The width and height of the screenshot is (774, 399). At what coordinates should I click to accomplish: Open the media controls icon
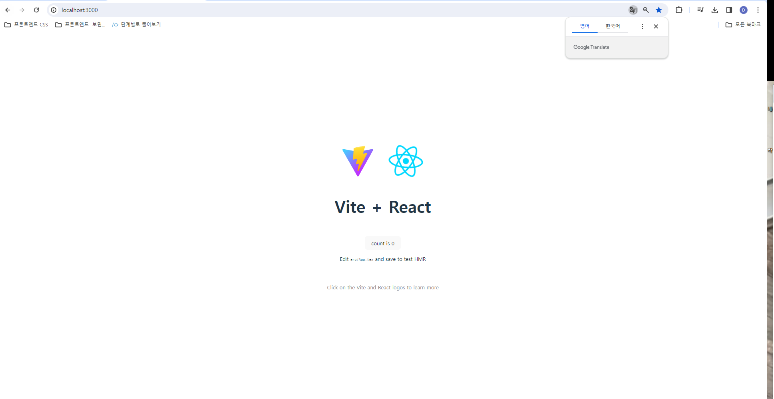click(700, 10)
